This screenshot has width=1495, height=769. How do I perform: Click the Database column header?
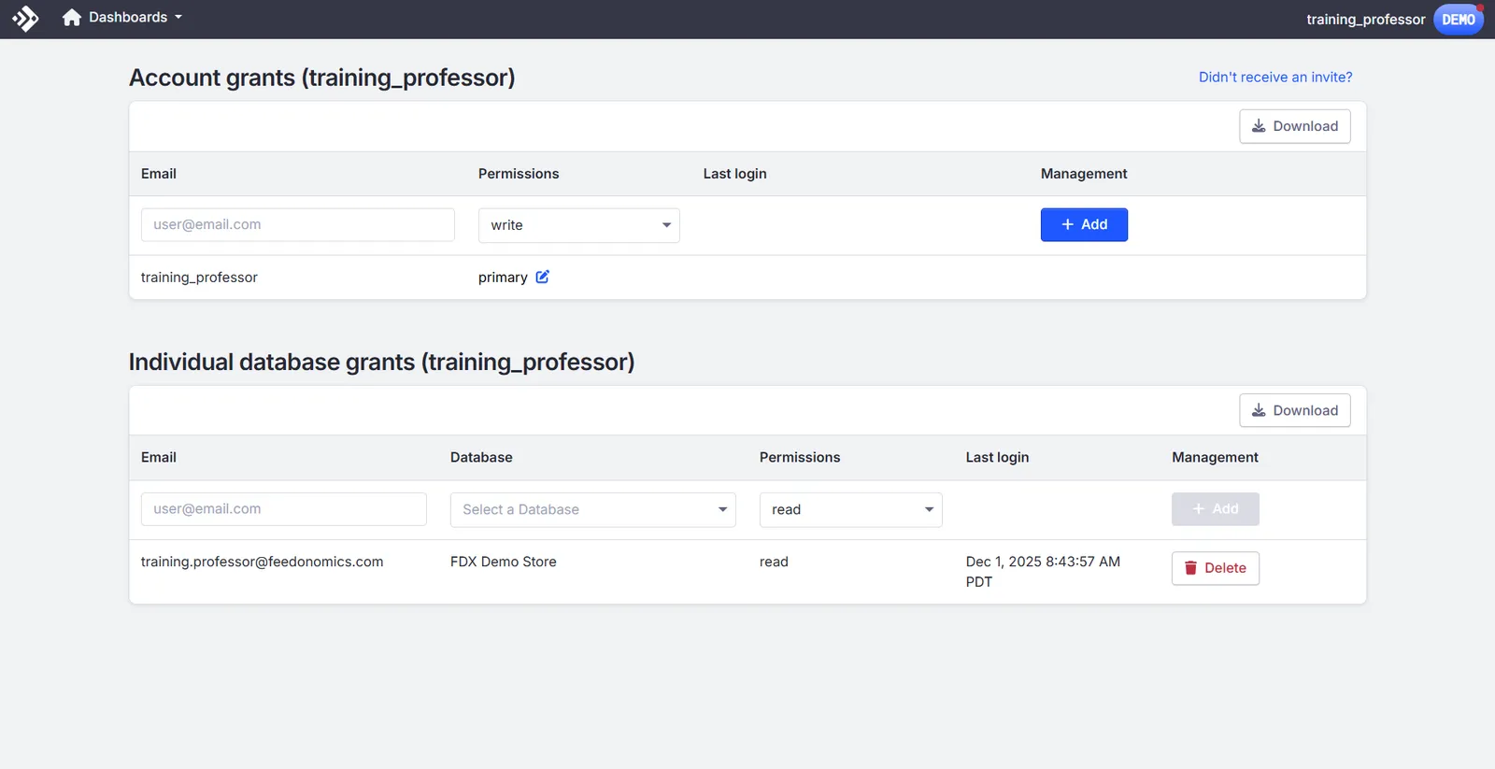click(481, 458)
